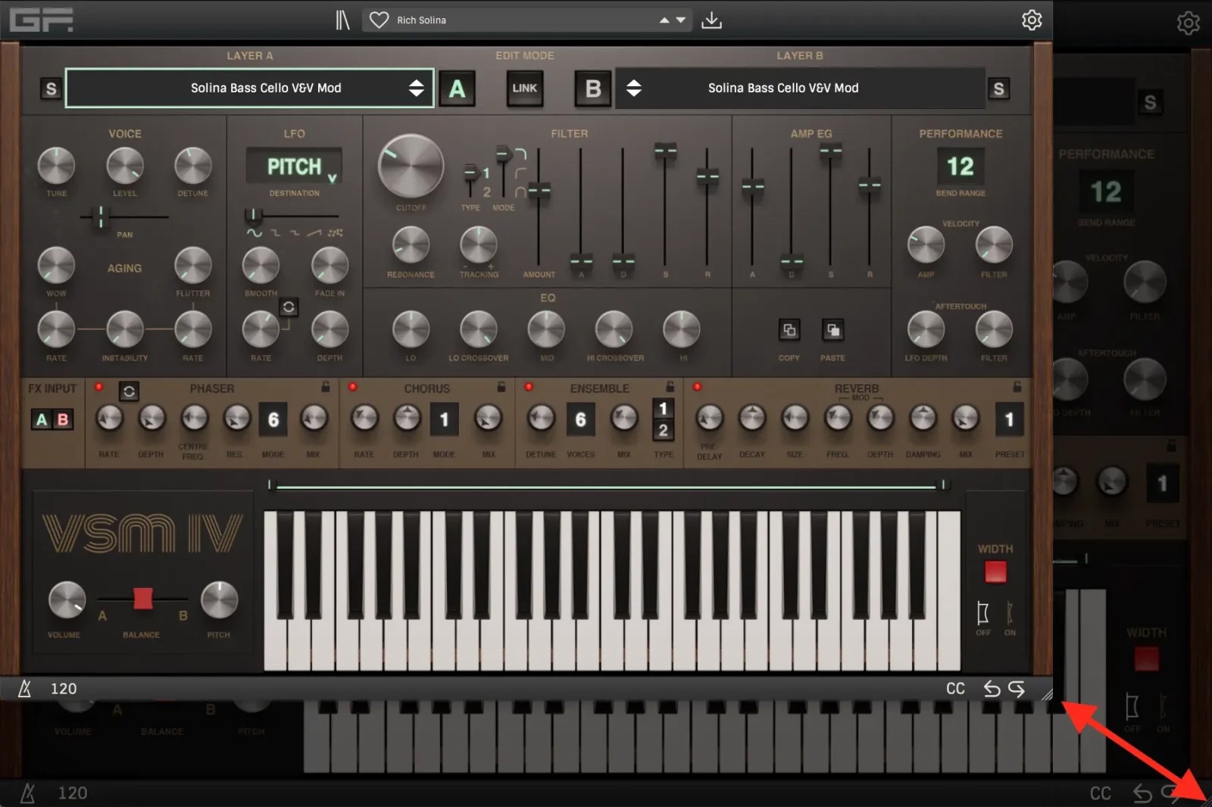
Task: Click the CC button in status bar
Action: [954, 689]
